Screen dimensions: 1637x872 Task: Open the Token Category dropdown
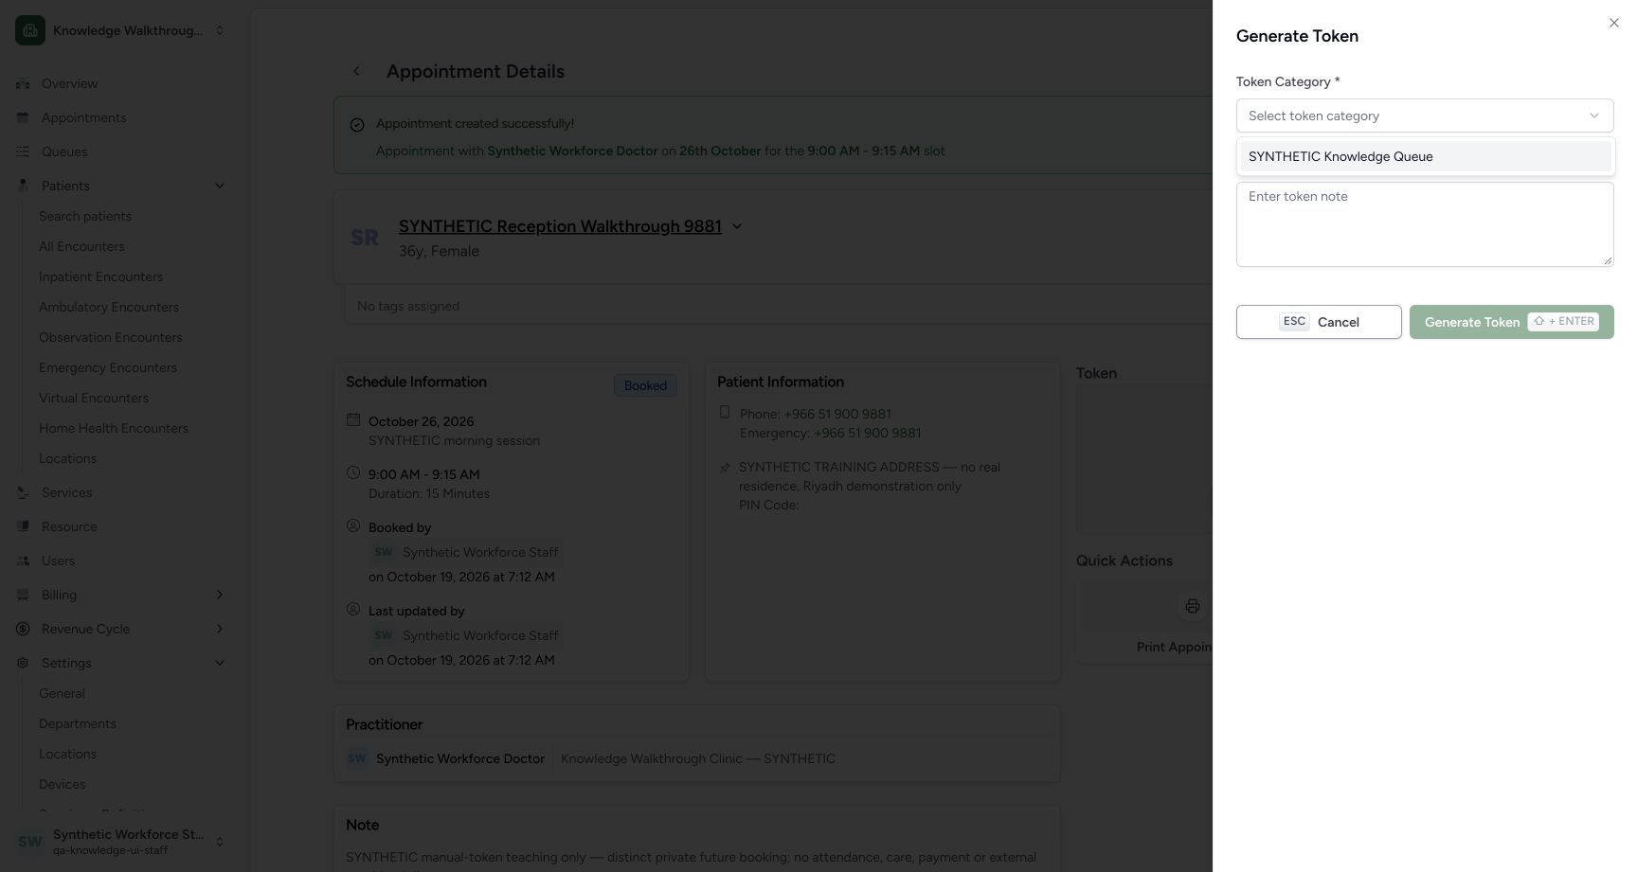[1424, 116]
